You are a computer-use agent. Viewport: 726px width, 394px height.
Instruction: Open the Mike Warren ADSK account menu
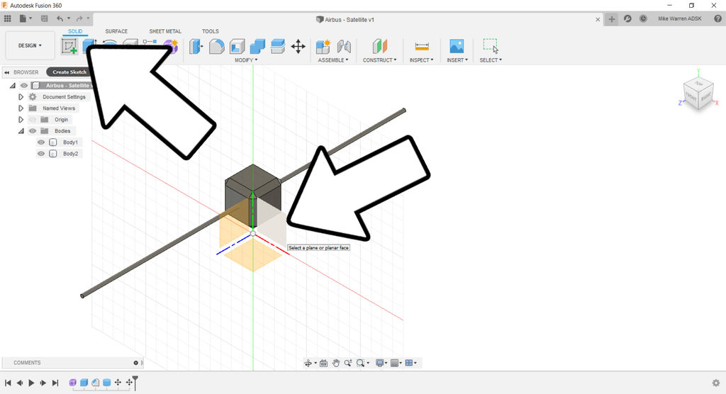680,18
